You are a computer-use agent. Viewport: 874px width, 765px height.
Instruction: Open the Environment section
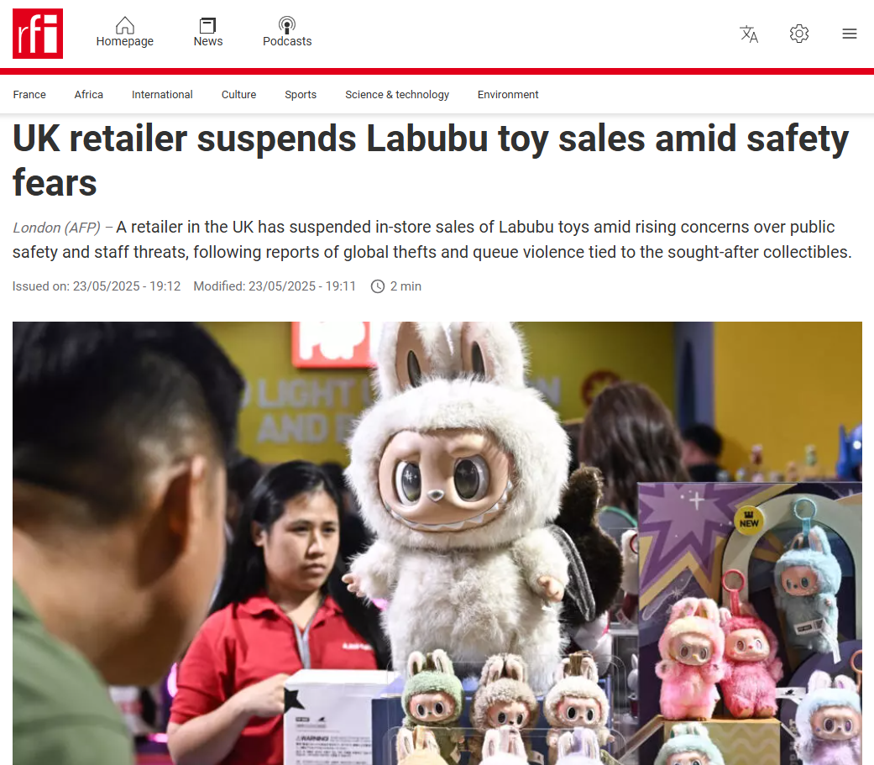[x=508, y=95]
